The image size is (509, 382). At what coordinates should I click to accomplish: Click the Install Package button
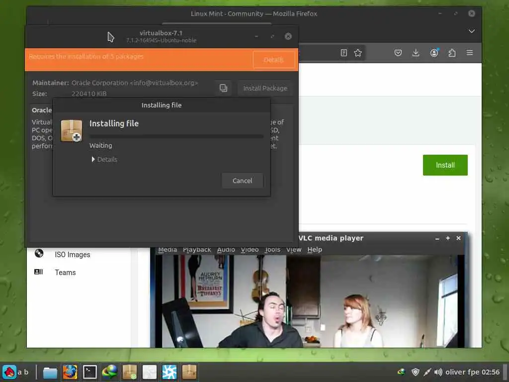pyautogui.click(x=265, y=89)
